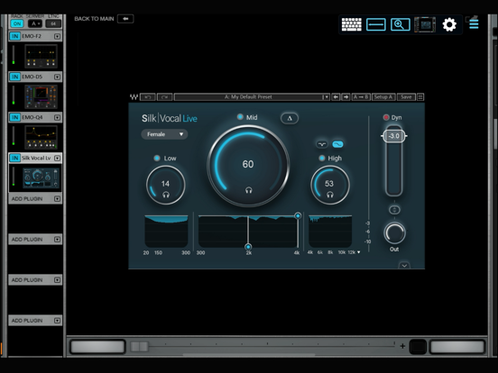498x373 pixels.
Task: Click the back arrow beside Back To Main
Action: pyautogui.click(x=125, y=19)
